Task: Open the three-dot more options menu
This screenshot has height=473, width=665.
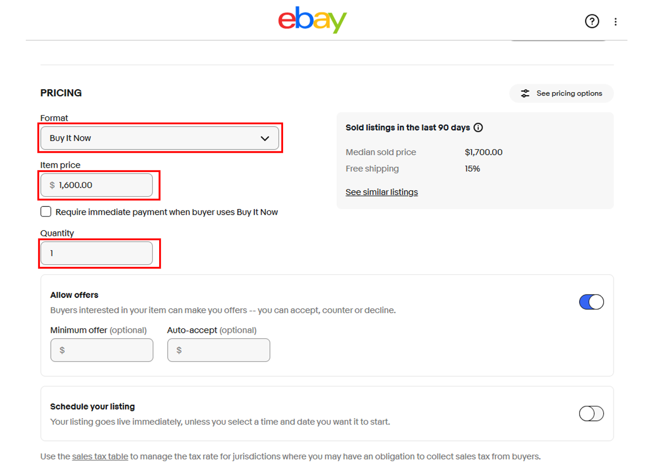Action: pos(616,22)
